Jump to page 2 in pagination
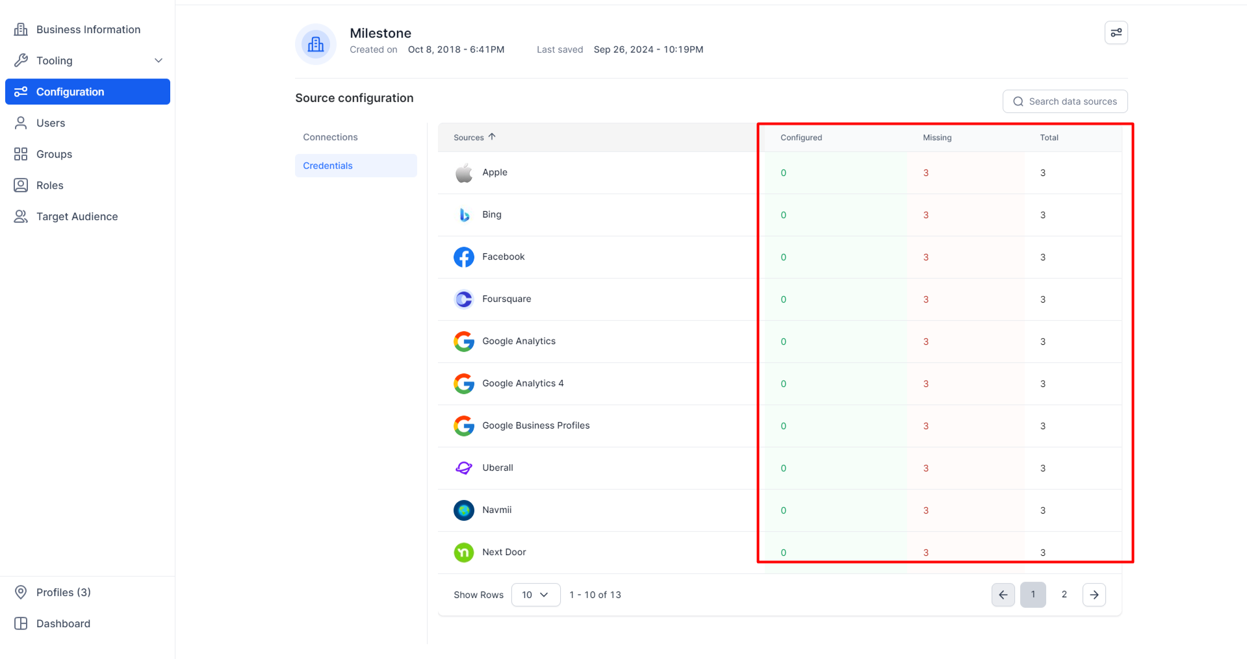The width and height of the screenshot is (1247, 659). [1064, 595]
